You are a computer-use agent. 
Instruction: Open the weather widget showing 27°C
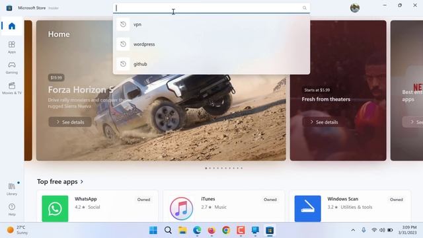click(17, 230)
